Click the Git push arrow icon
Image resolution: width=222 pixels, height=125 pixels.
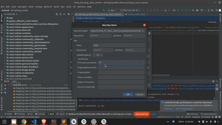coord(186,10)
